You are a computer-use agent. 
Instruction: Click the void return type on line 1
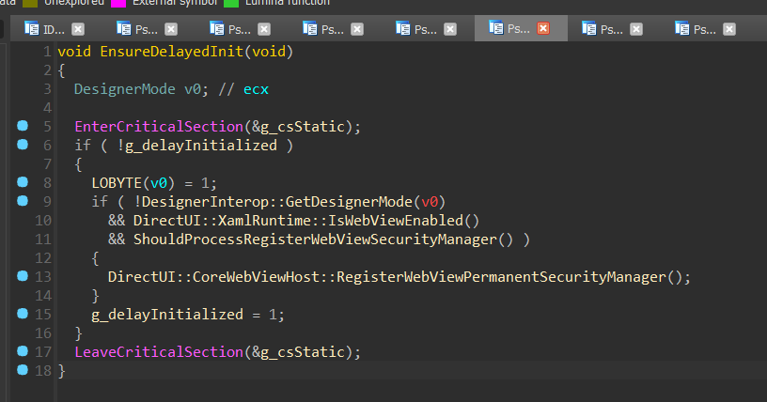[x=74, y=52]
